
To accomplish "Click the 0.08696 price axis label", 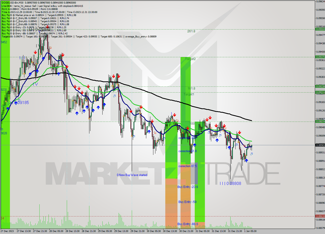I will 320,203.
